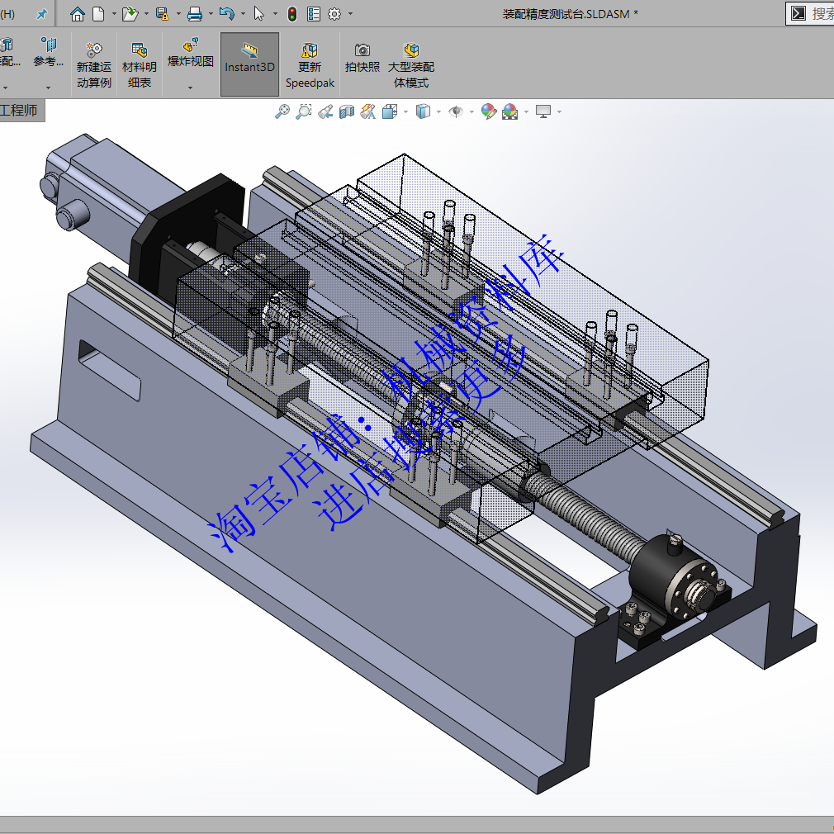Open Dynamic Annotation Views tool
This screenshot has height=834, width=834.
click(368, 111)
